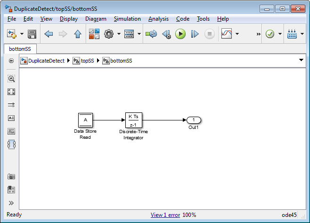Open the breadcrumb bar dropdown arrow
Viewport: 310px width, 223px height.
click(301, 60)
